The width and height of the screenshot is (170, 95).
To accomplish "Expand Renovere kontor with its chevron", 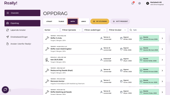I will pos(162,81).
